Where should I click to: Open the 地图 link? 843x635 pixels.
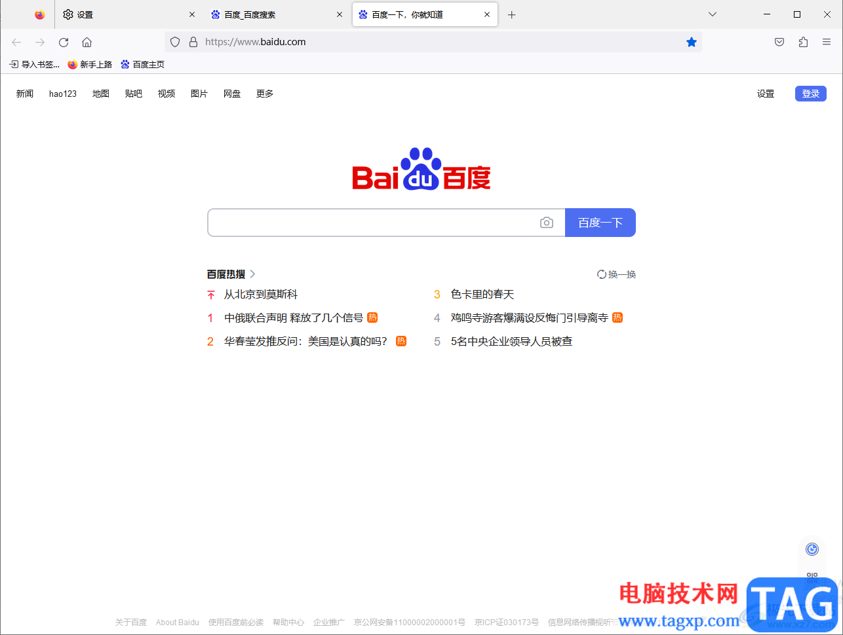(x=101, y=94)
